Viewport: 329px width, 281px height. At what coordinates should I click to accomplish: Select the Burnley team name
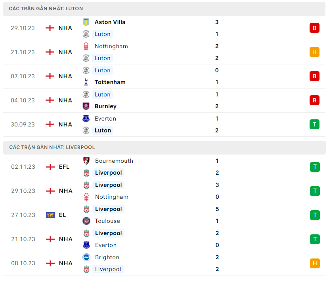pos(105,106)
